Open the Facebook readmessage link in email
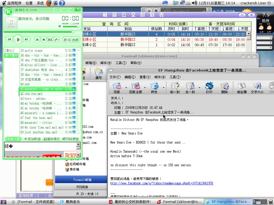Screen dimensions: 274x205 click(x=162, y=183)
